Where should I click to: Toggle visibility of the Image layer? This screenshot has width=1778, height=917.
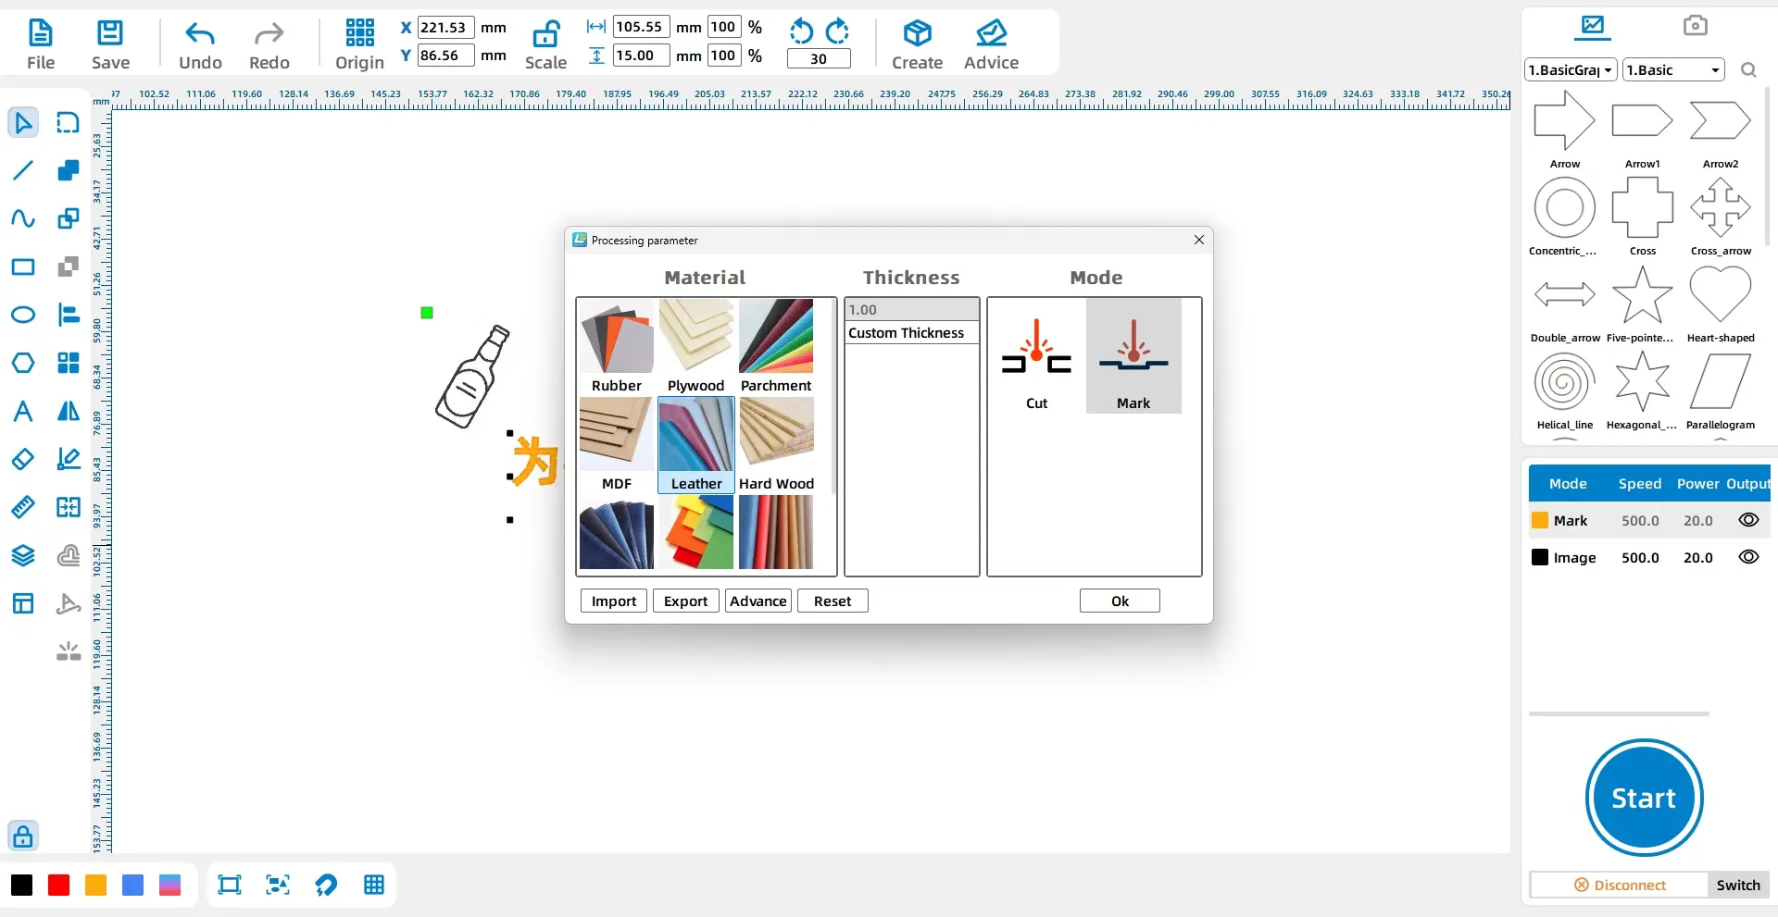[x=1748, y=557]
